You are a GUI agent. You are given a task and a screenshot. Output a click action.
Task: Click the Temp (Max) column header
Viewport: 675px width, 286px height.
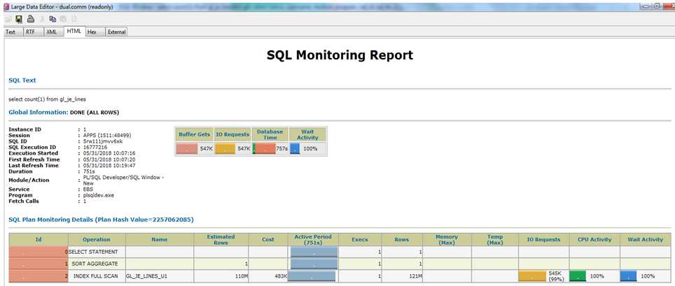pos(494,240)
